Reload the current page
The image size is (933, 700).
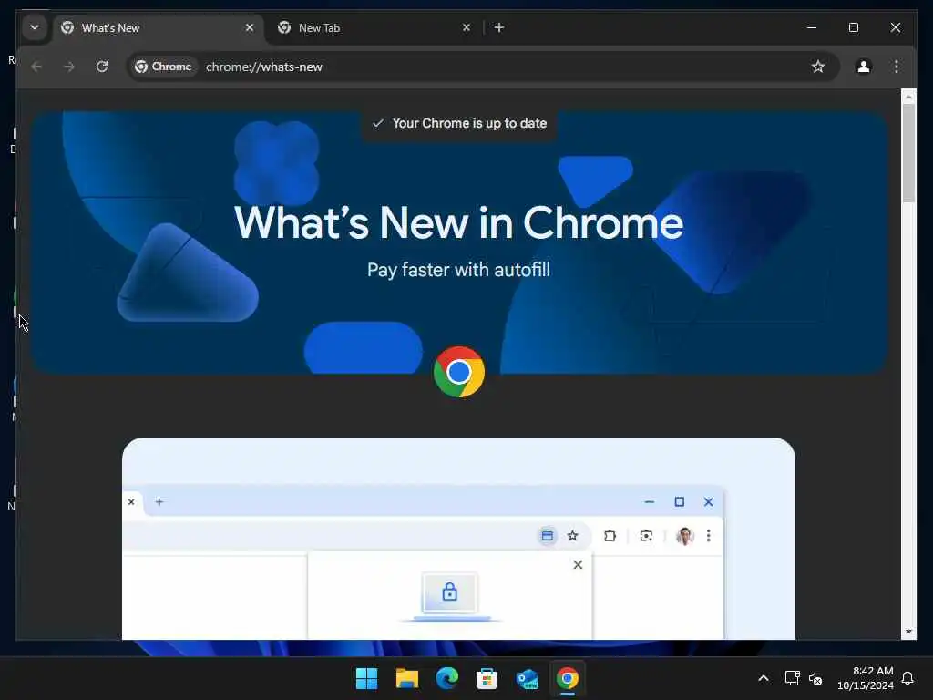tap(102, 67)
